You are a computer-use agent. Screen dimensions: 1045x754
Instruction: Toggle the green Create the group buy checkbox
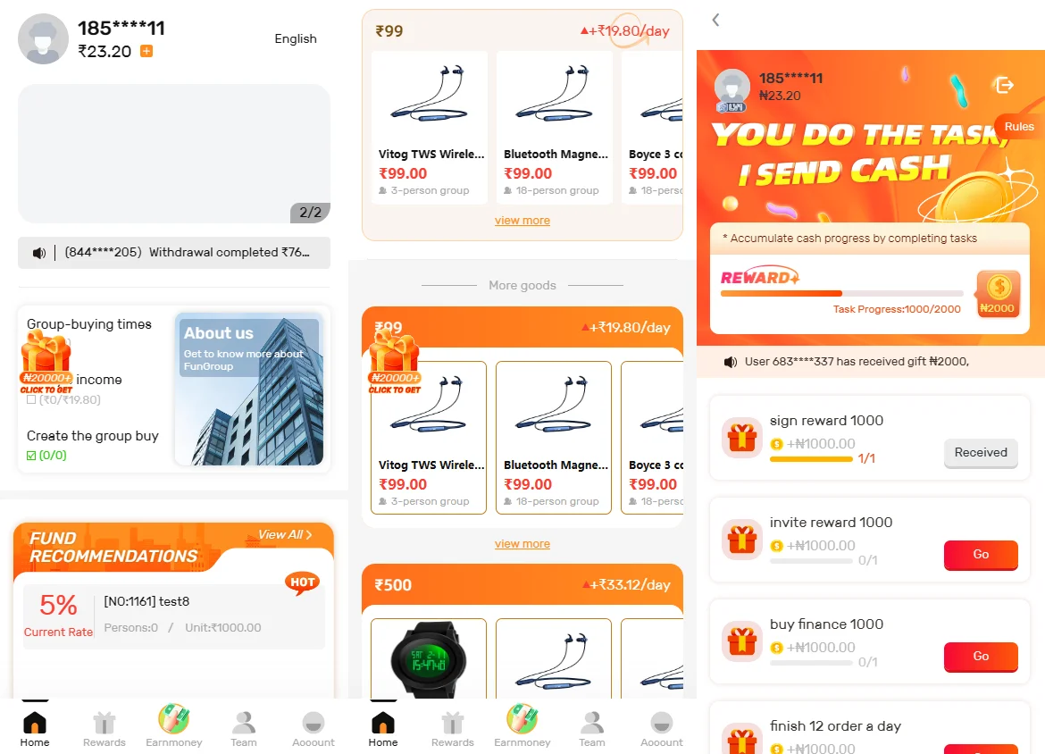click(x=31, y=456)
